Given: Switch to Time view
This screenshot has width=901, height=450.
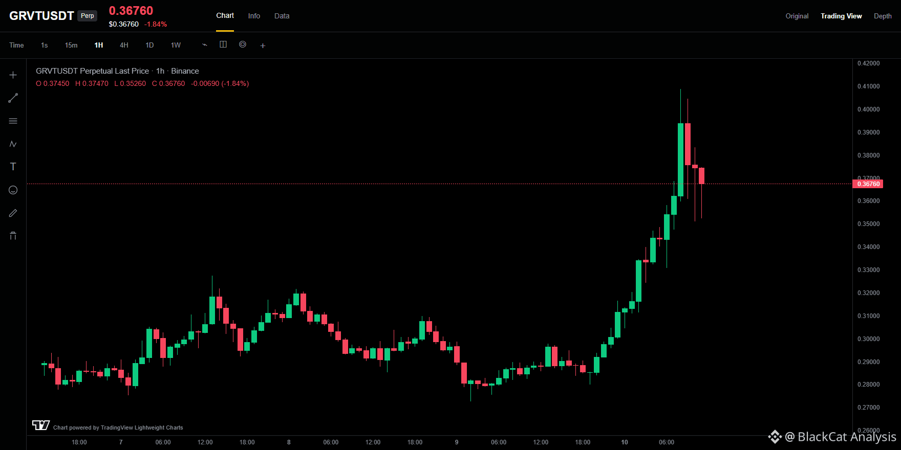Looking at the screenshot, I should pos(16,45).
